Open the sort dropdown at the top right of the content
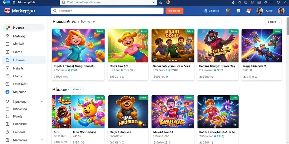Screen dimensions: 289x144 (x=273, y=22)
